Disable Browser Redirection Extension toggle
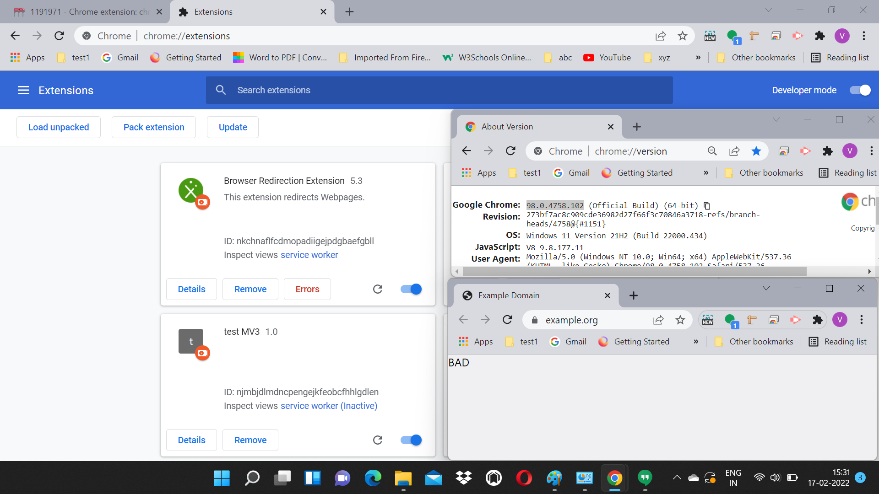The height and width of the screenshot is (494, 879). click(x=411, y=289)
